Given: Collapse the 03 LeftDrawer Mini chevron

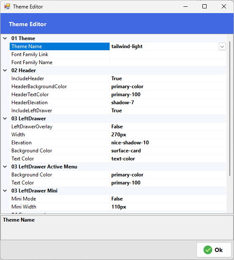Looking at the screenshot, I should point(5,191).
